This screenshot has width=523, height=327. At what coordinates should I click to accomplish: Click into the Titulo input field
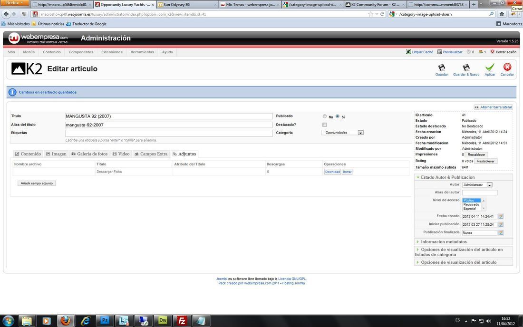[169, 116]
